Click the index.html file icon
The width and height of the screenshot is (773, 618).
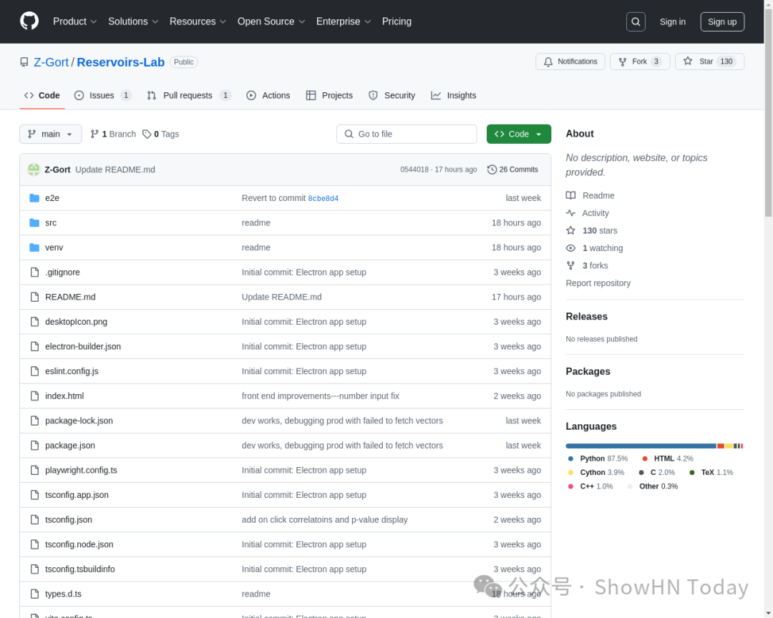(x=34, y=396)
